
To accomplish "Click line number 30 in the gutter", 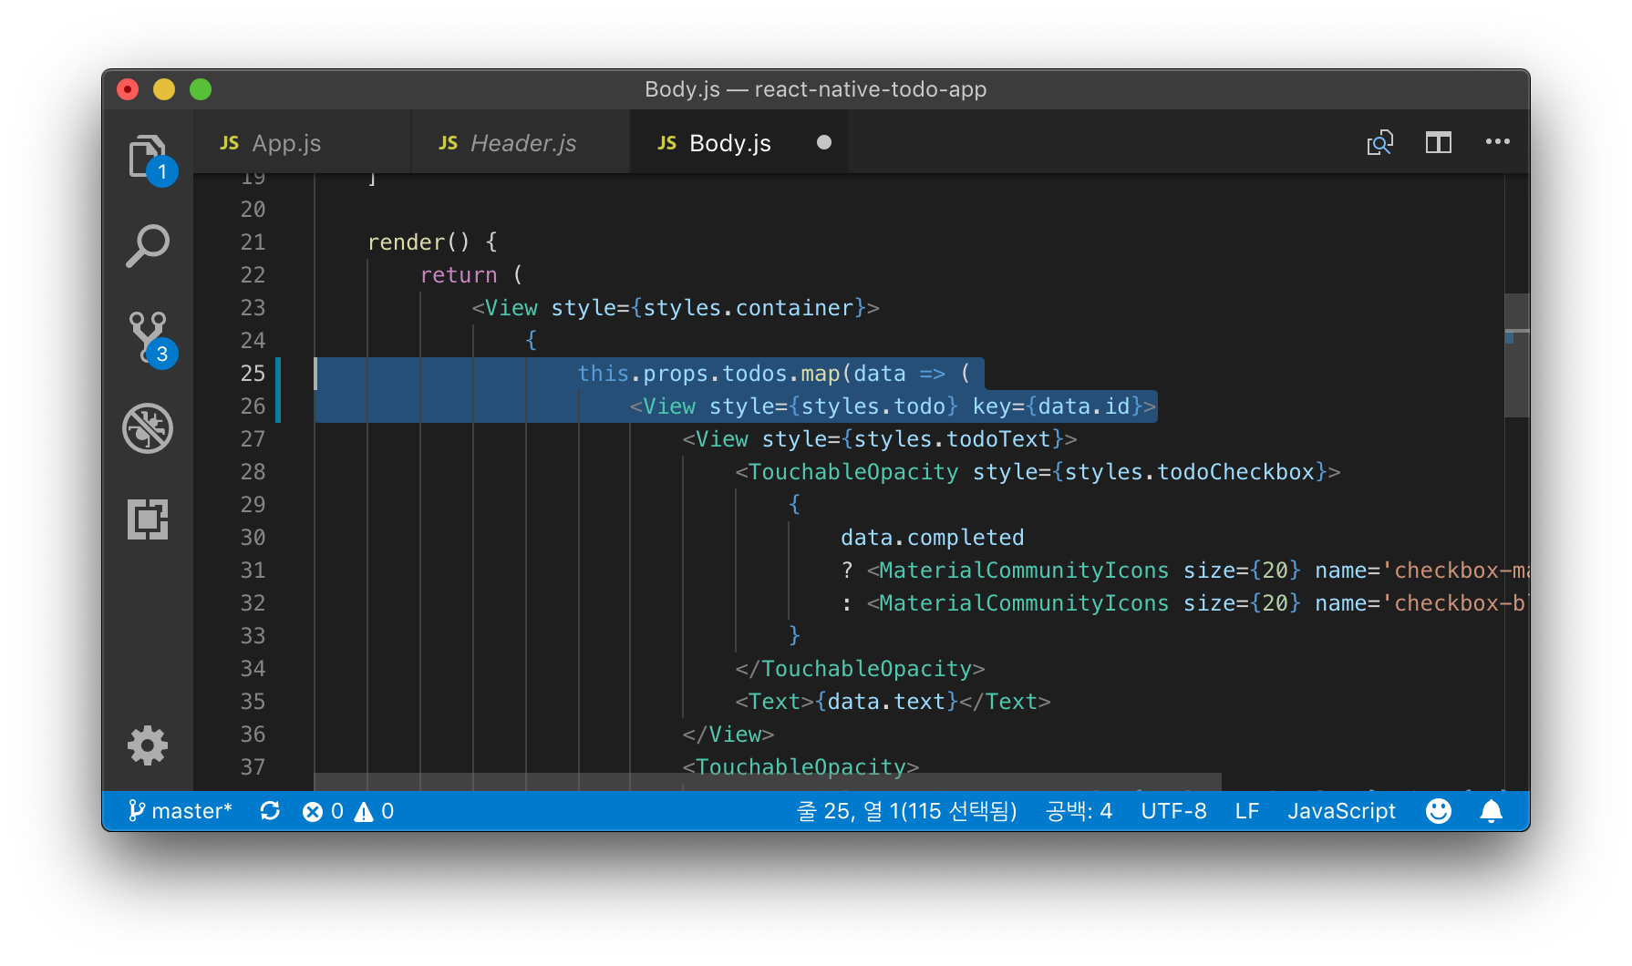I will (253, 538).
